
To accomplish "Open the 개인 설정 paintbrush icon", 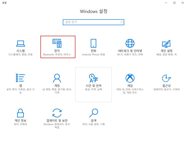I will pyautogui.click(x=166, y=44).
